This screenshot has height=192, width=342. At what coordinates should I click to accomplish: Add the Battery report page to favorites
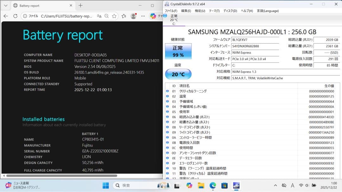click(x=114, y=16)
